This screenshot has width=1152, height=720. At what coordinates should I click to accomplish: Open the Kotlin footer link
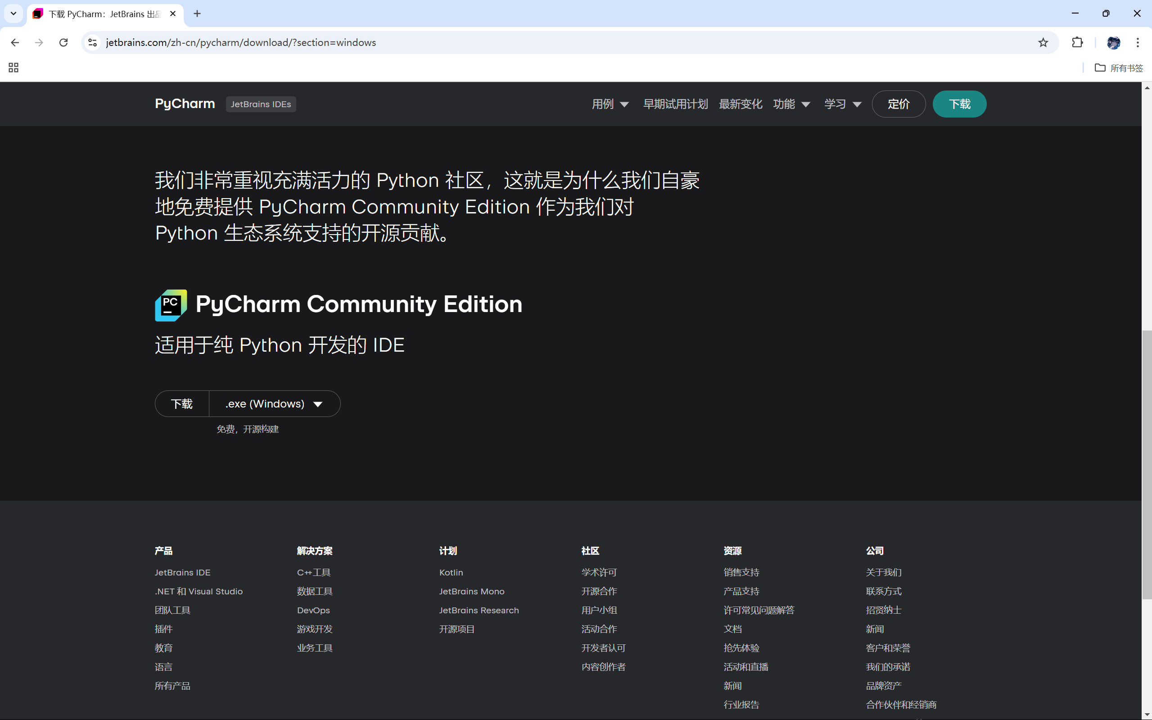pos(451,572)
